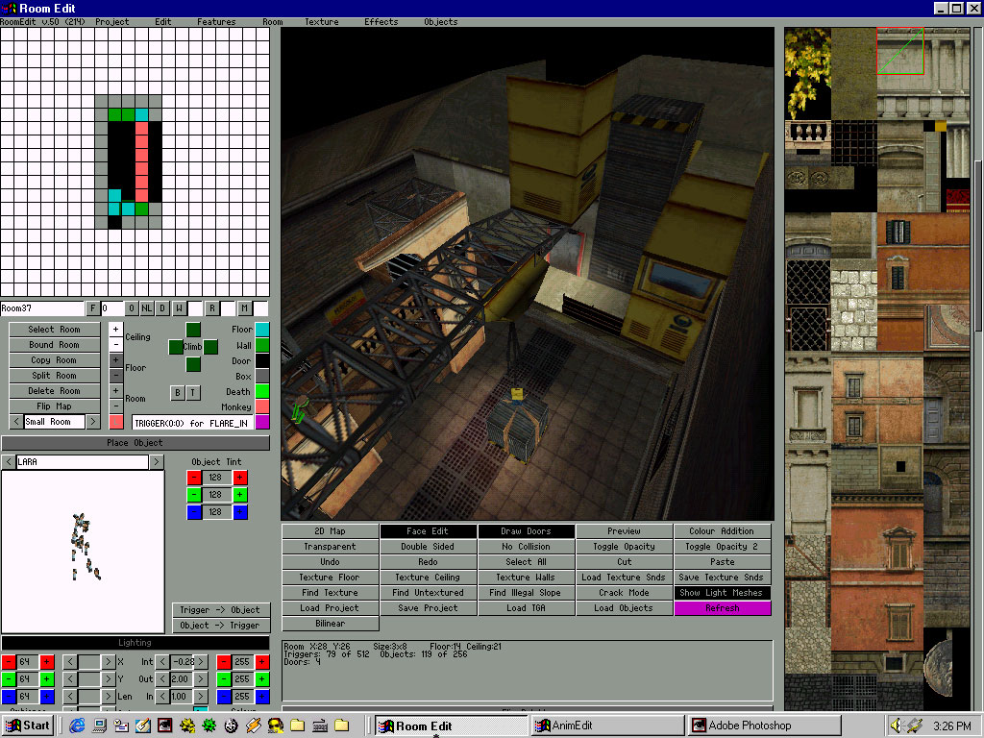Decrease ambient red value with the minus button
This screenshot has height=738, width=984.
pos(9,662)
